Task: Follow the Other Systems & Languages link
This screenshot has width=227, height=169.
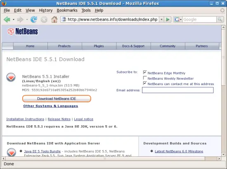Action: (51, 106)
